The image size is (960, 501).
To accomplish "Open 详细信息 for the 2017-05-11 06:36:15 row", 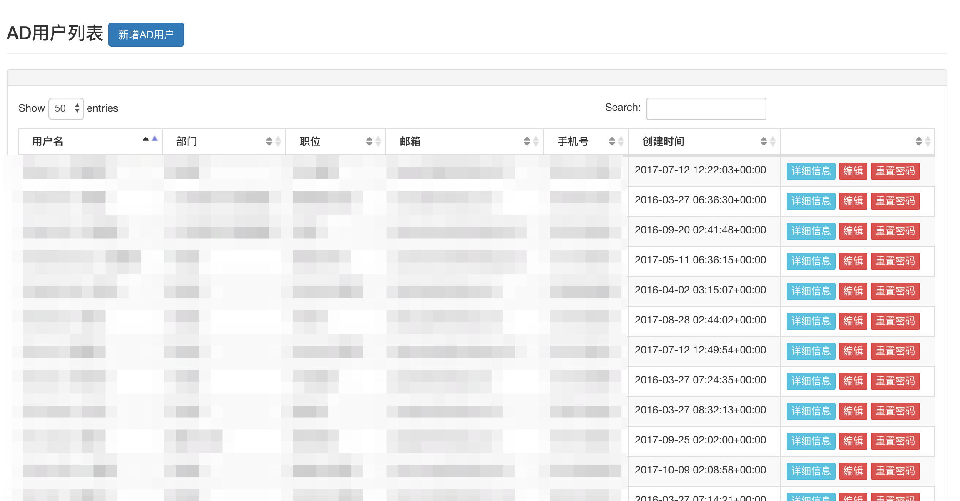I will (x=811, y=261).
